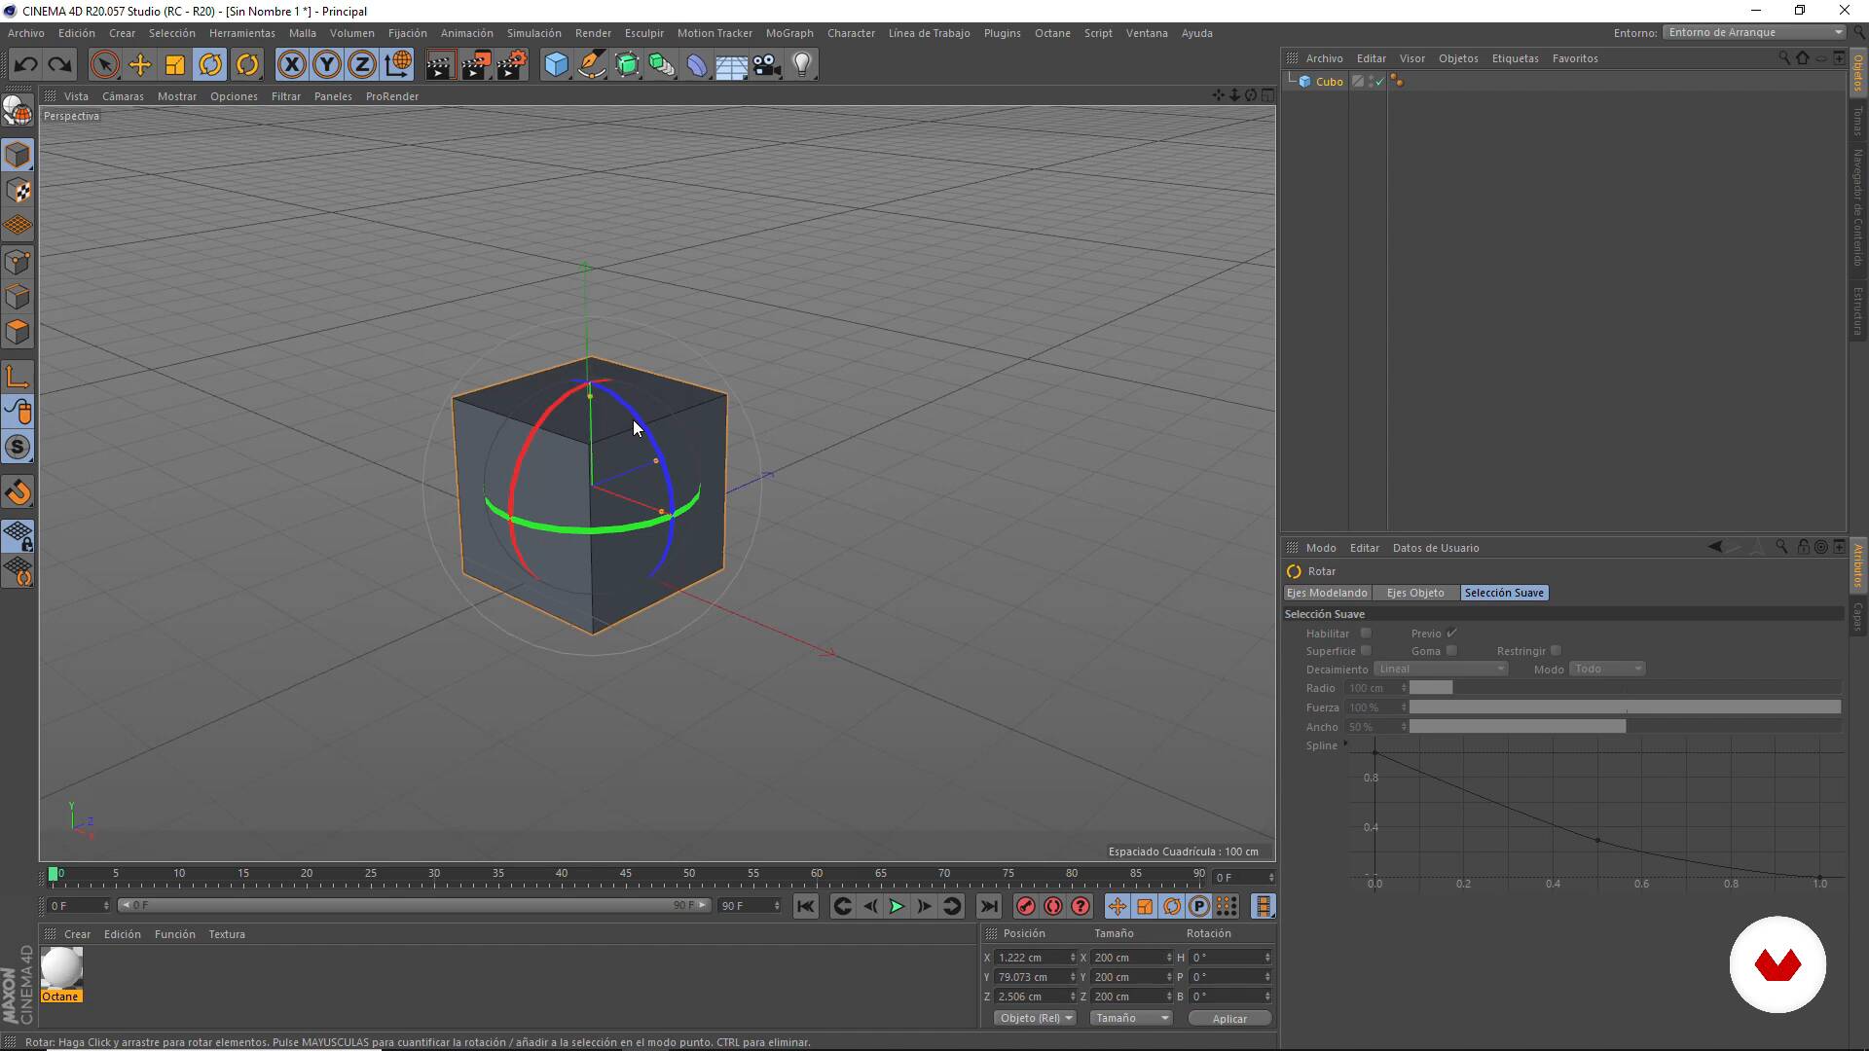
Task: Open the Spline pen tool
Action: click(591, 65)
